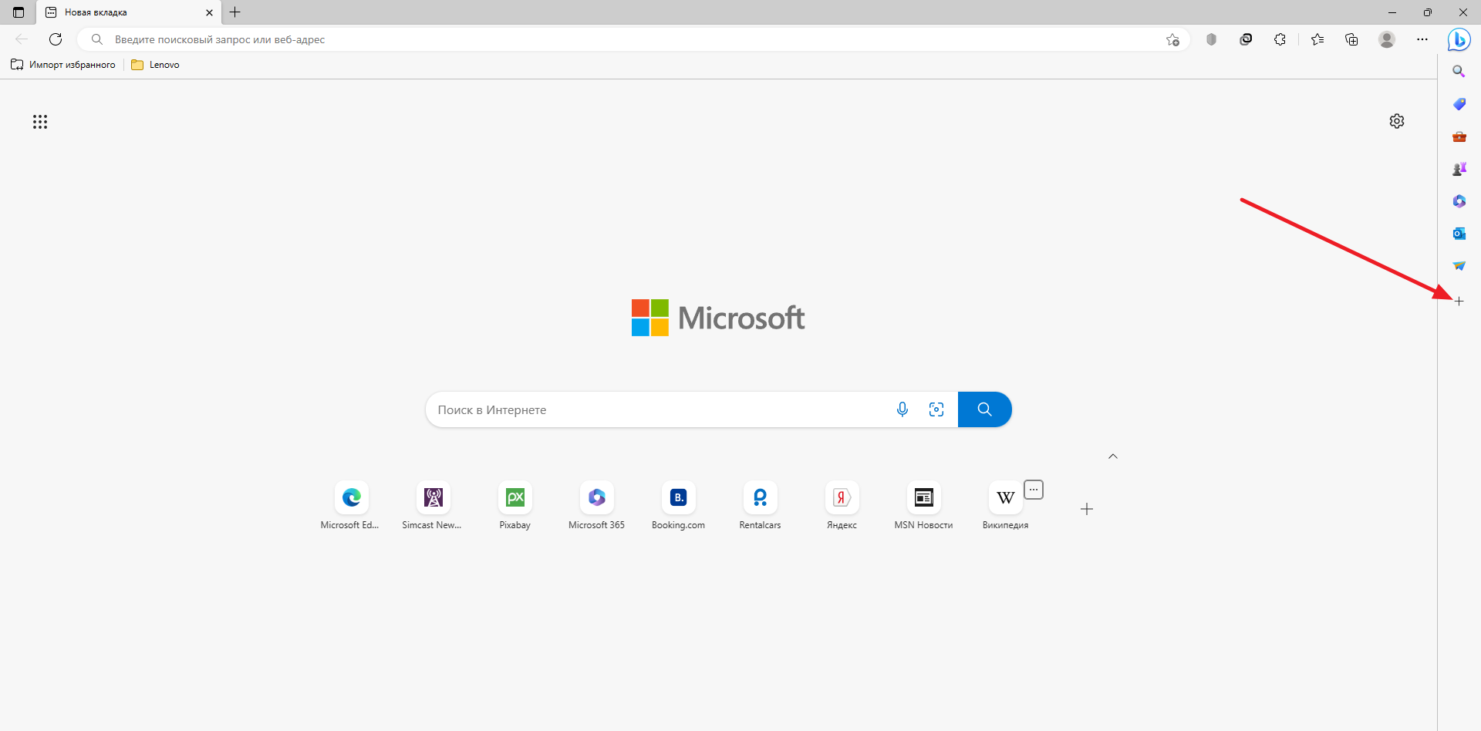The width and height of the screenshot is (1481, 731).
Task: Open the Favorites star list icon
Action: pos(1317,39)
